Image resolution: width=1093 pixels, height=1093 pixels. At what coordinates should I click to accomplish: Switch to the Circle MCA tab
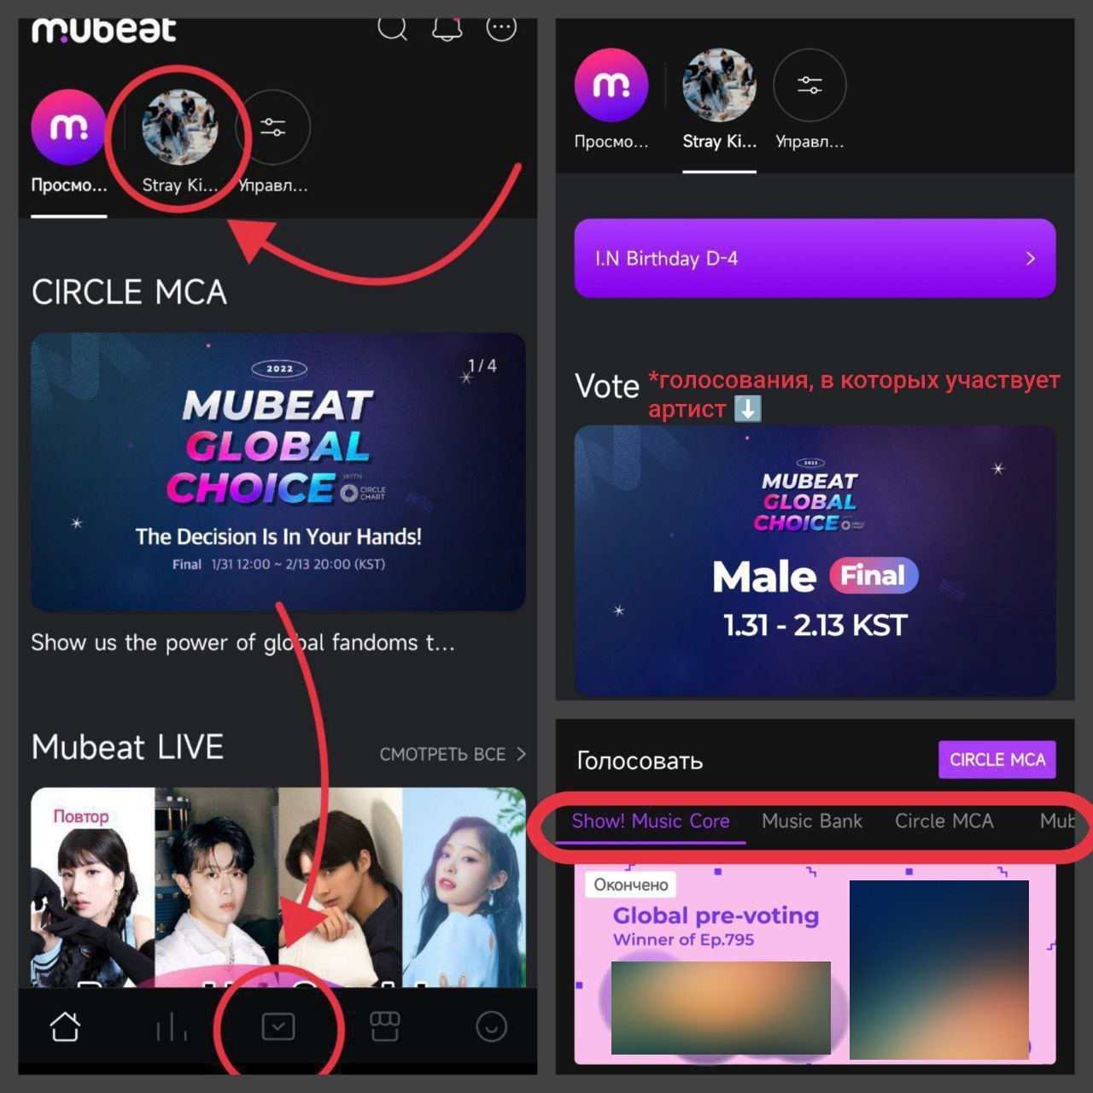[944, 821]
